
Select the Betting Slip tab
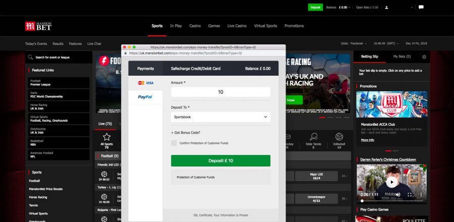[369, 57]
